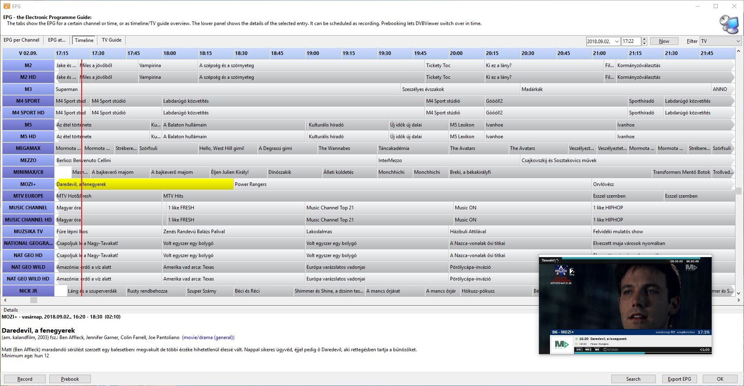Click the Prebook button
Screen dimensions: 744x386
coord(70,379)
